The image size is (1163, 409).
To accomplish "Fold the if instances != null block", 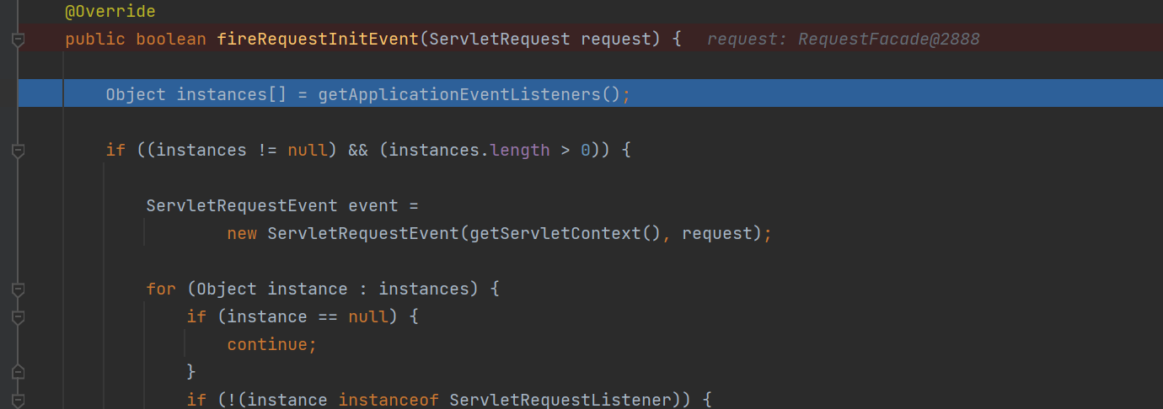I will click(x=19, y=151).
